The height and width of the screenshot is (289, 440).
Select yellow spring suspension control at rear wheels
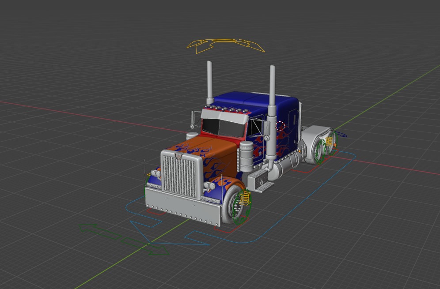click(x=329, y=141)
